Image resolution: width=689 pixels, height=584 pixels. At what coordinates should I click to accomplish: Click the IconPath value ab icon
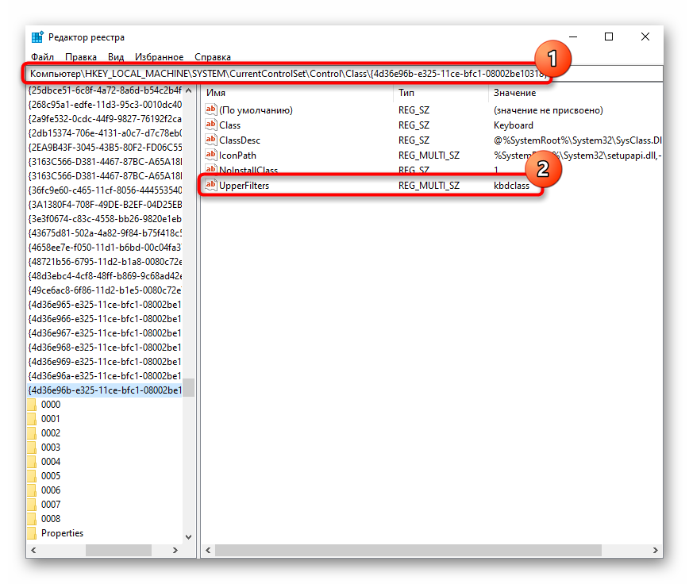click(x=211, y=155)
